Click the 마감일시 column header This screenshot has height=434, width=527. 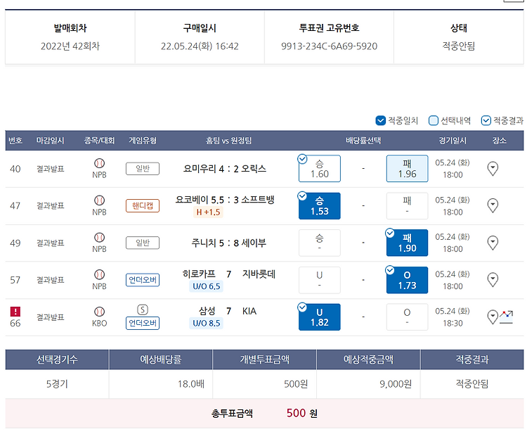(x=51, y=141)
